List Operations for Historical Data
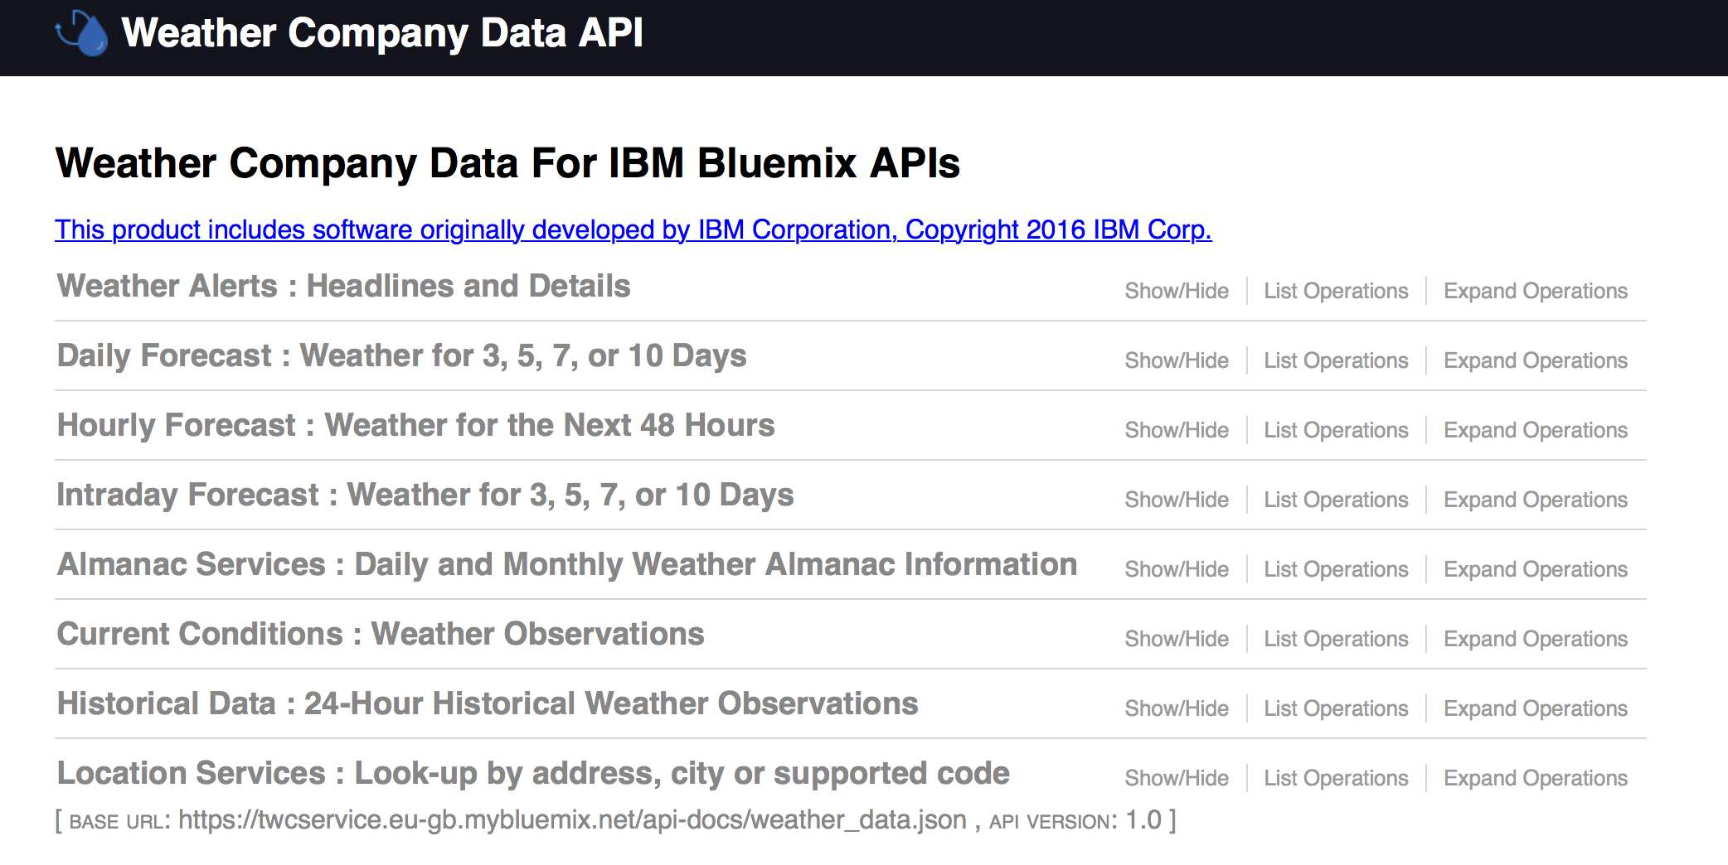The image size is (1728, 865). 1336,708
